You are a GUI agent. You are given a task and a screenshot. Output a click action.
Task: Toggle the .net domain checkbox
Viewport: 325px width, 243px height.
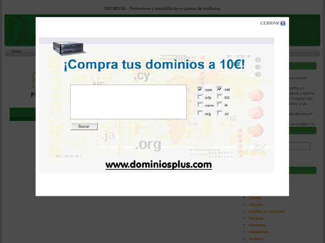click(x=219, y=89)
